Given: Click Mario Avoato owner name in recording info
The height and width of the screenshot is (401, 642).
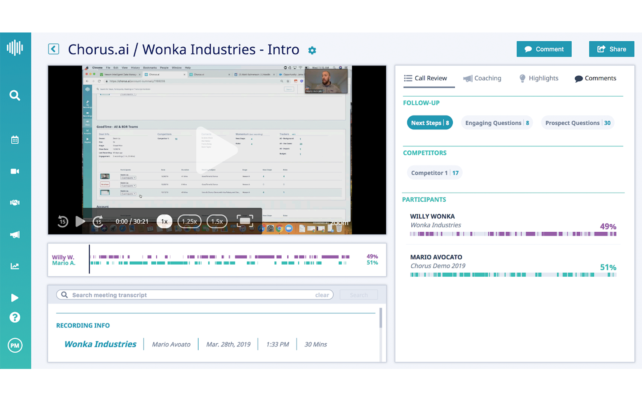Looking at the screenshot, I should tap(171, 344).
